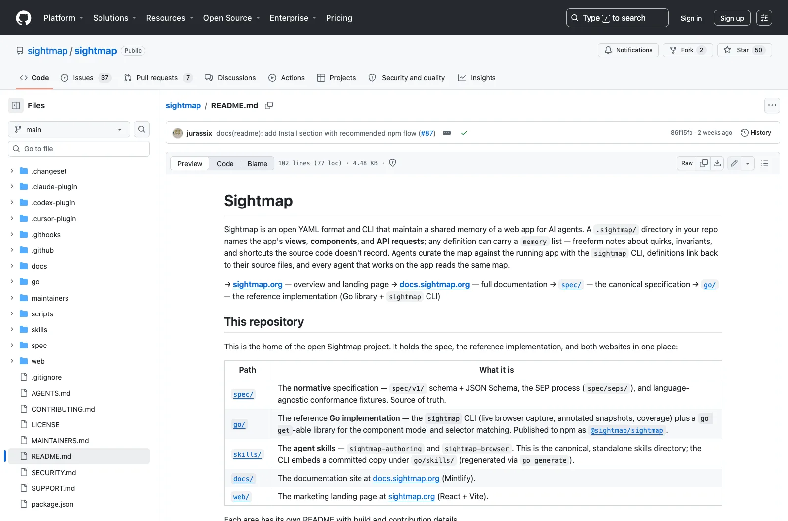Image resolution: width=788 pixels, height=521 pixels.
Task: Open pull request #87 link
Action: click(x=427, y=133)
